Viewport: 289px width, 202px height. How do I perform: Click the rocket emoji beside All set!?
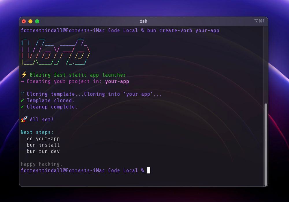24,119
